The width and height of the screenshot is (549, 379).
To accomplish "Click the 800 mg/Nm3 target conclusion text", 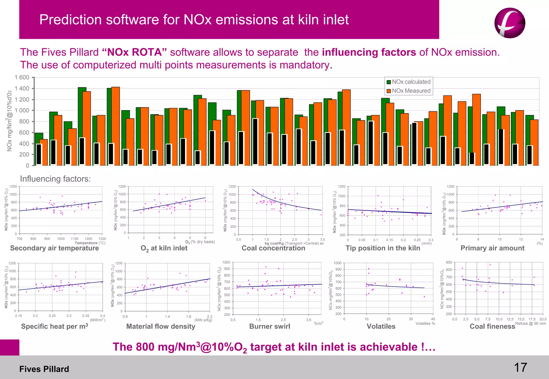I will coord(274,347).
